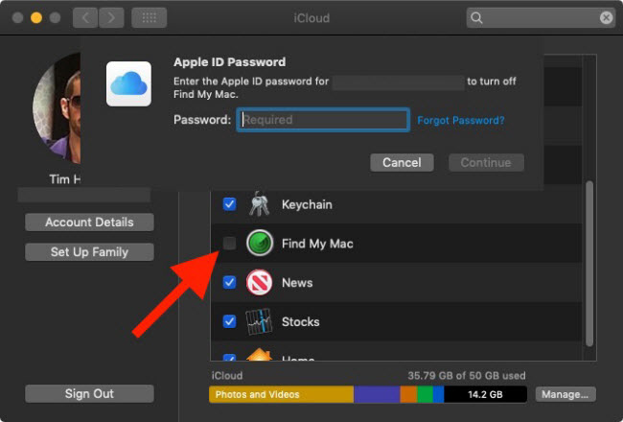Uncheck the Keychain checkbox
Viewport: 623px width, 422px height.
tap(229, 204)
